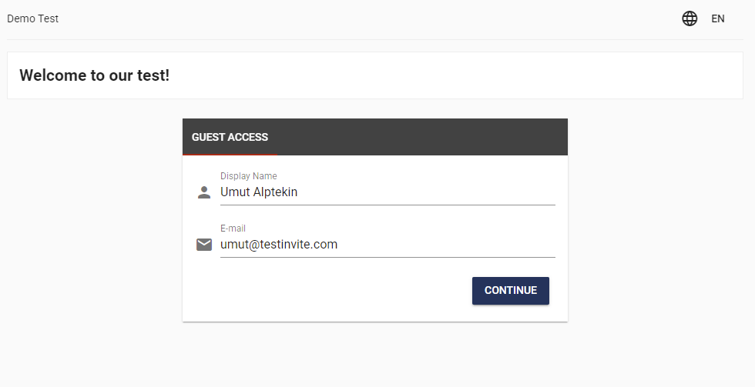Focus the Display Name input field
755x387 pixels.
coord(388,192)
